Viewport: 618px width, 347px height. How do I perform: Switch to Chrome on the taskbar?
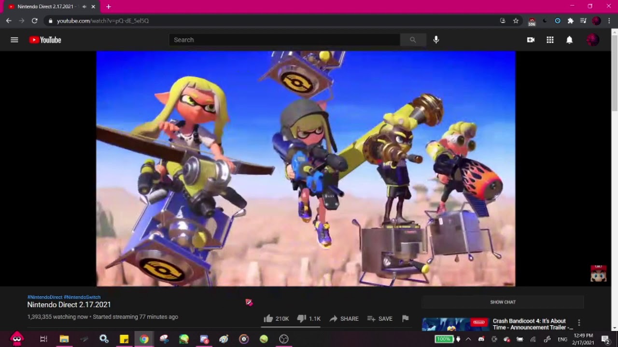click(144, 339)
